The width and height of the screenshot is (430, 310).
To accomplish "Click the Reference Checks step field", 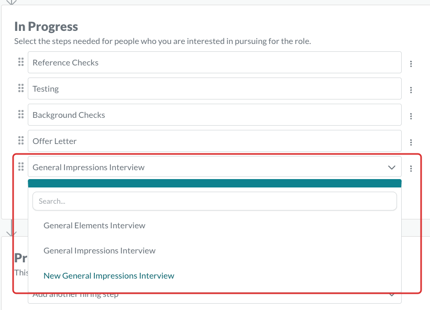I will [214, 62].
